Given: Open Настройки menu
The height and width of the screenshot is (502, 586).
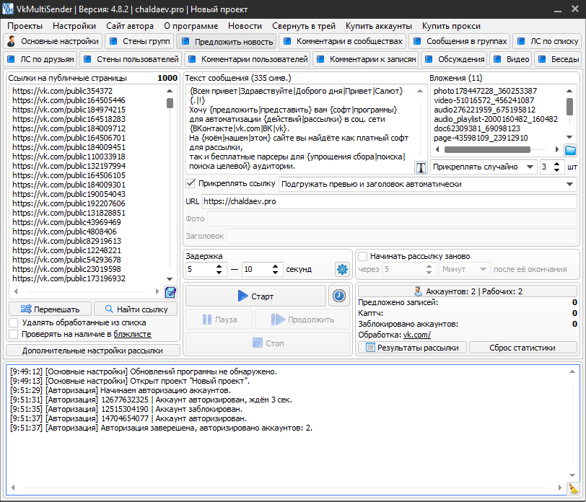Looking at the screenshot, I should coord(74,25).
